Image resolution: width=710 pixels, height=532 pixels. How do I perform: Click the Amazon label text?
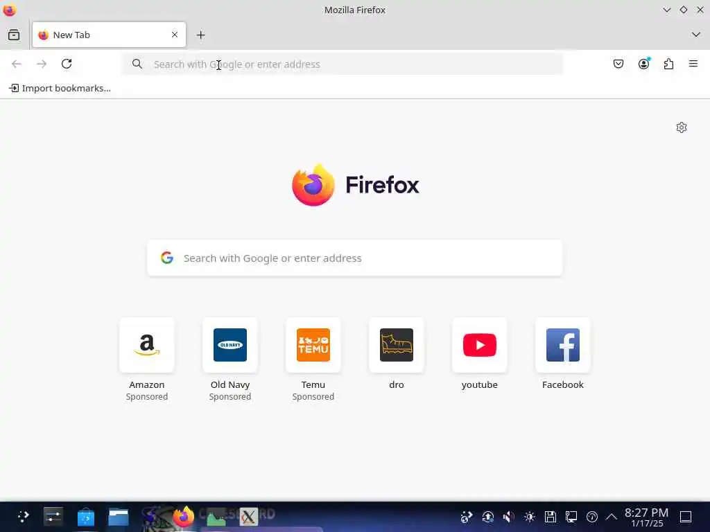pos(147,384)
